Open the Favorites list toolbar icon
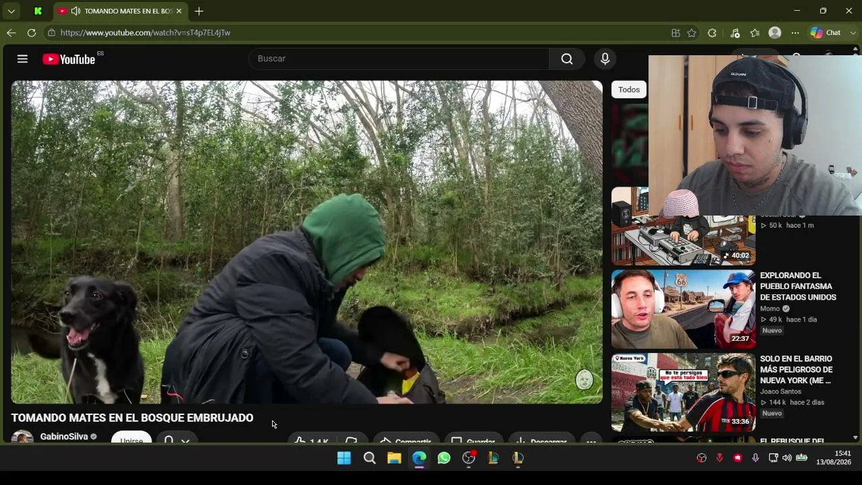The image size is (862, 485). pyautogui.click(x=755, y=32)
